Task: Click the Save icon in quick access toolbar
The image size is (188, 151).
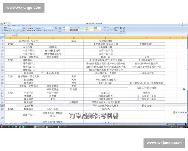Action: coord(4,23)
